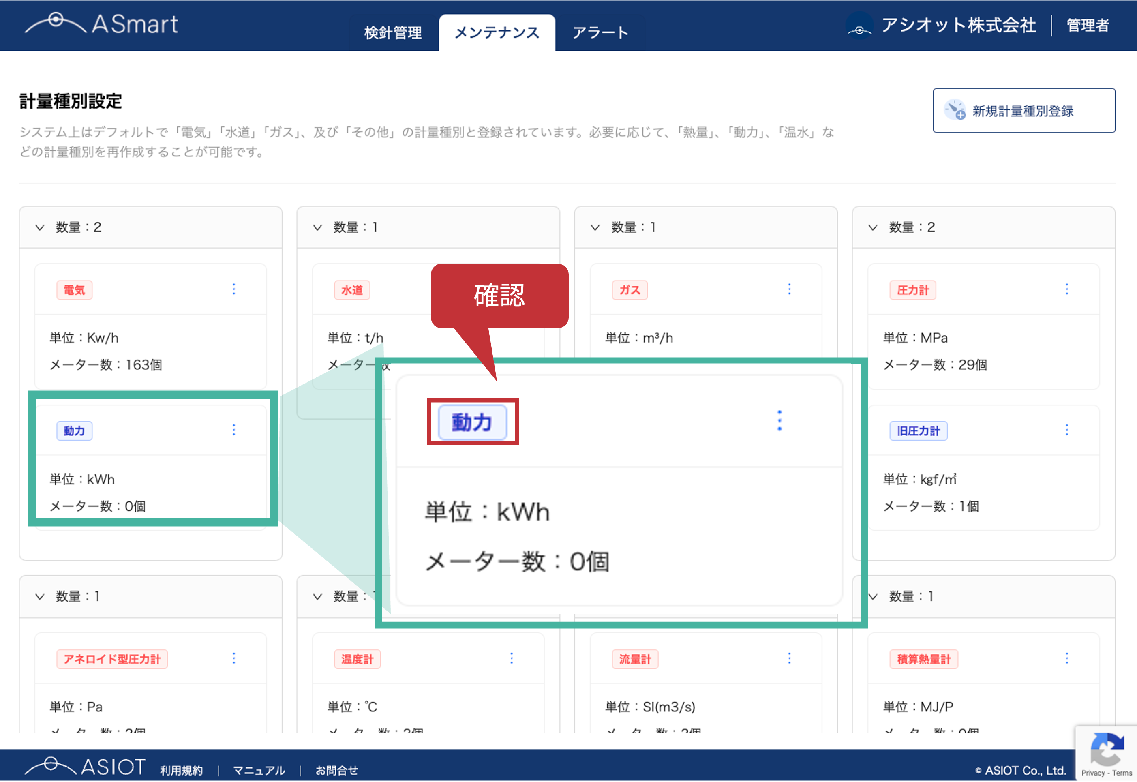Open the three-dot menu on 流量計 card
This screenshot has height=782, width=1137.
point(789,658)
